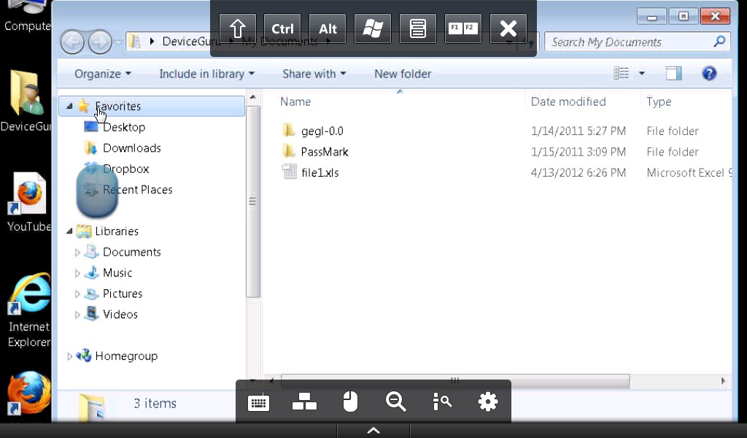The width and height of the screenshot is (747, 438).
Task: Open the Share with menu
Action: [314, 74]
